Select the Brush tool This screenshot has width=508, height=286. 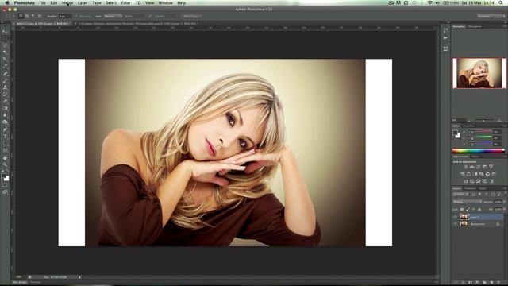coord(5,80)
